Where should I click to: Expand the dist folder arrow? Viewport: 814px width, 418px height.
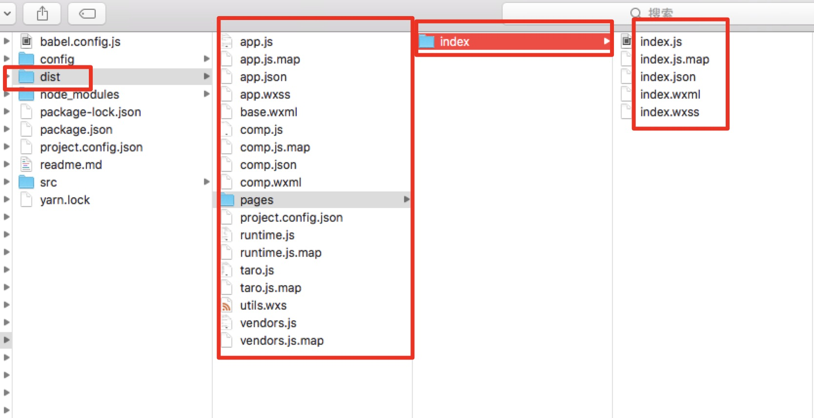pyautogui.click(x=206, y=76)
